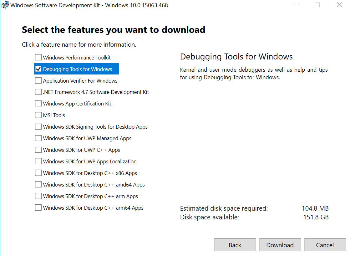Minimize the installer window
Image resolution: width=350 pixels, height=256 pixels.
tap(296, 5)
